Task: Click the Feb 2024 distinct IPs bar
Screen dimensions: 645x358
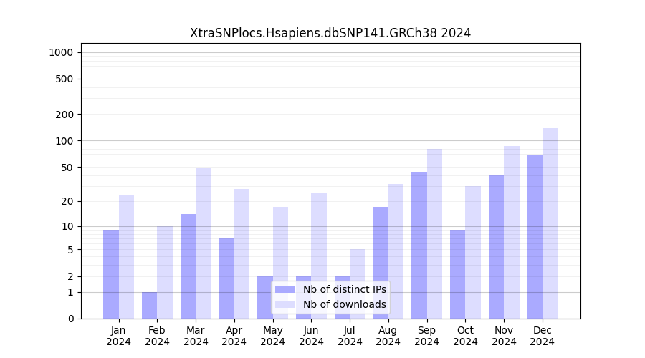Action: 149,305
